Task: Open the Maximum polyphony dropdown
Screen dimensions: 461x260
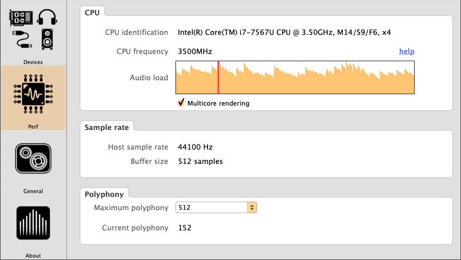Action: (216, 207)
